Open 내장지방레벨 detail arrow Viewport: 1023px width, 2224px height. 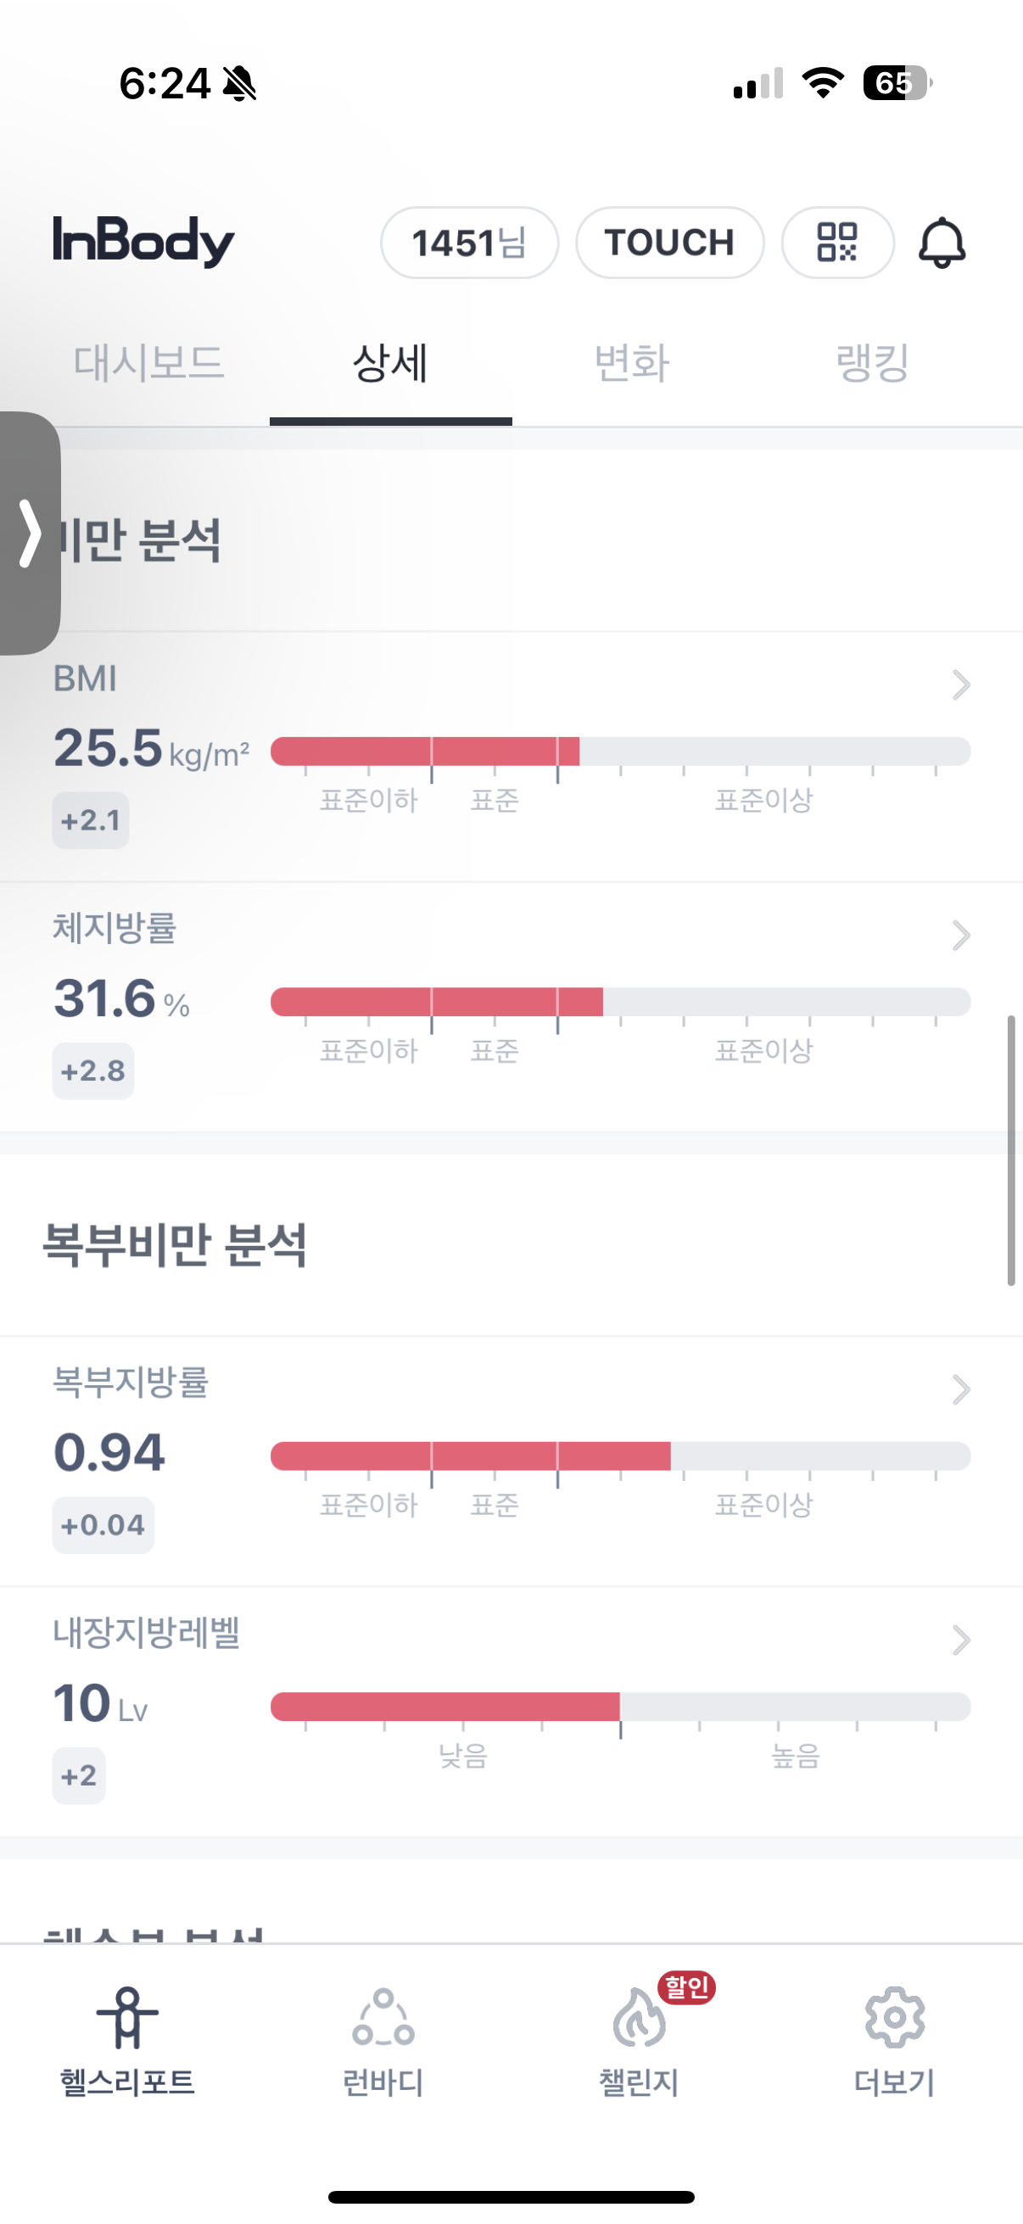click(x=960, y=1640)
